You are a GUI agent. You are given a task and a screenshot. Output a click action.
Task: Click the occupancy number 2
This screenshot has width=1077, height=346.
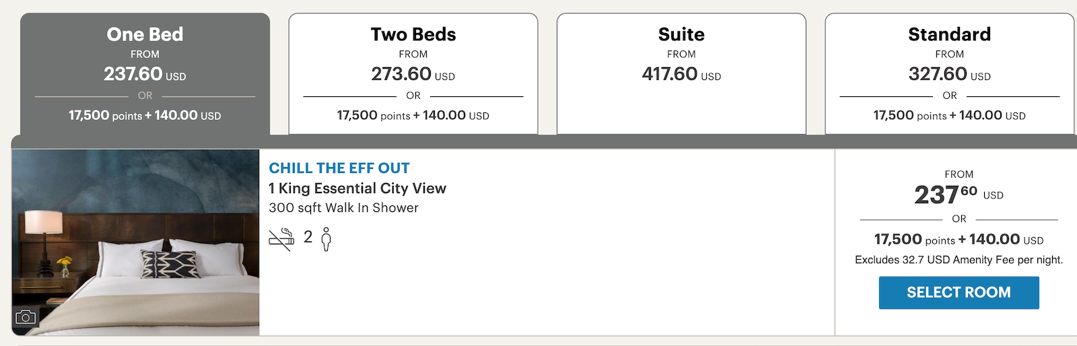(308, 237)
